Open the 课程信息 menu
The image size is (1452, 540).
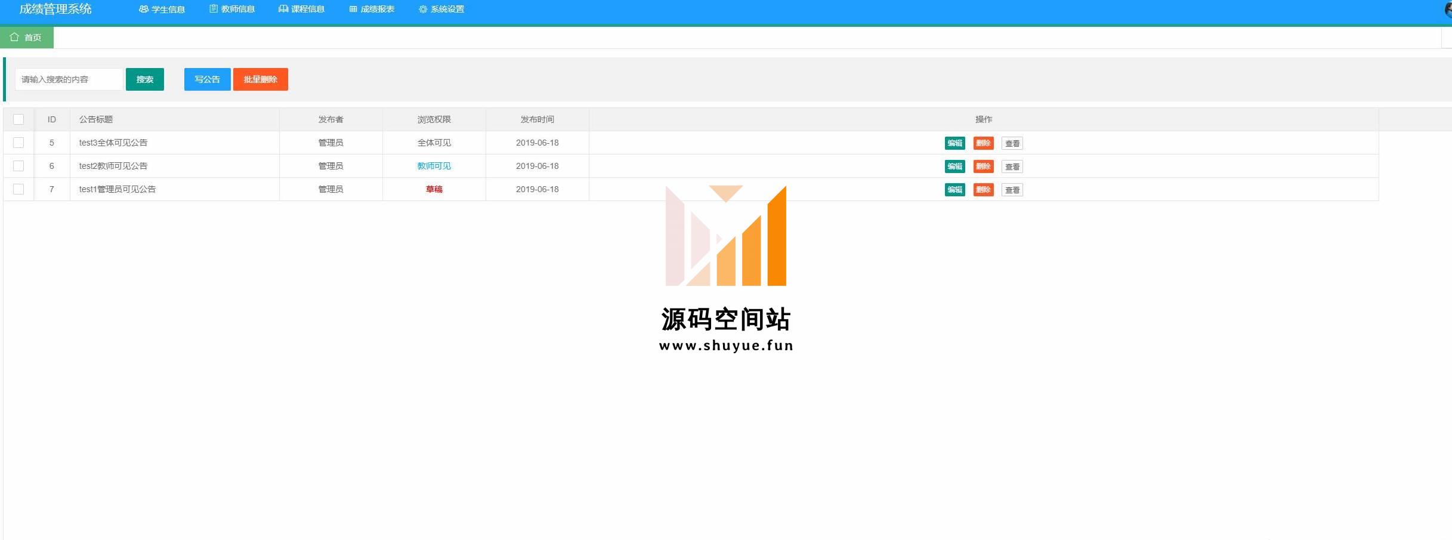302,10
